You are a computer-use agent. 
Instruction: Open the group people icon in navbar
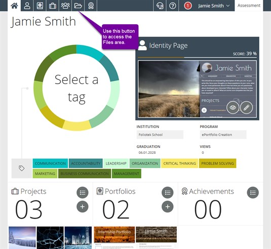pyautogui.click(x=65, y=6)
